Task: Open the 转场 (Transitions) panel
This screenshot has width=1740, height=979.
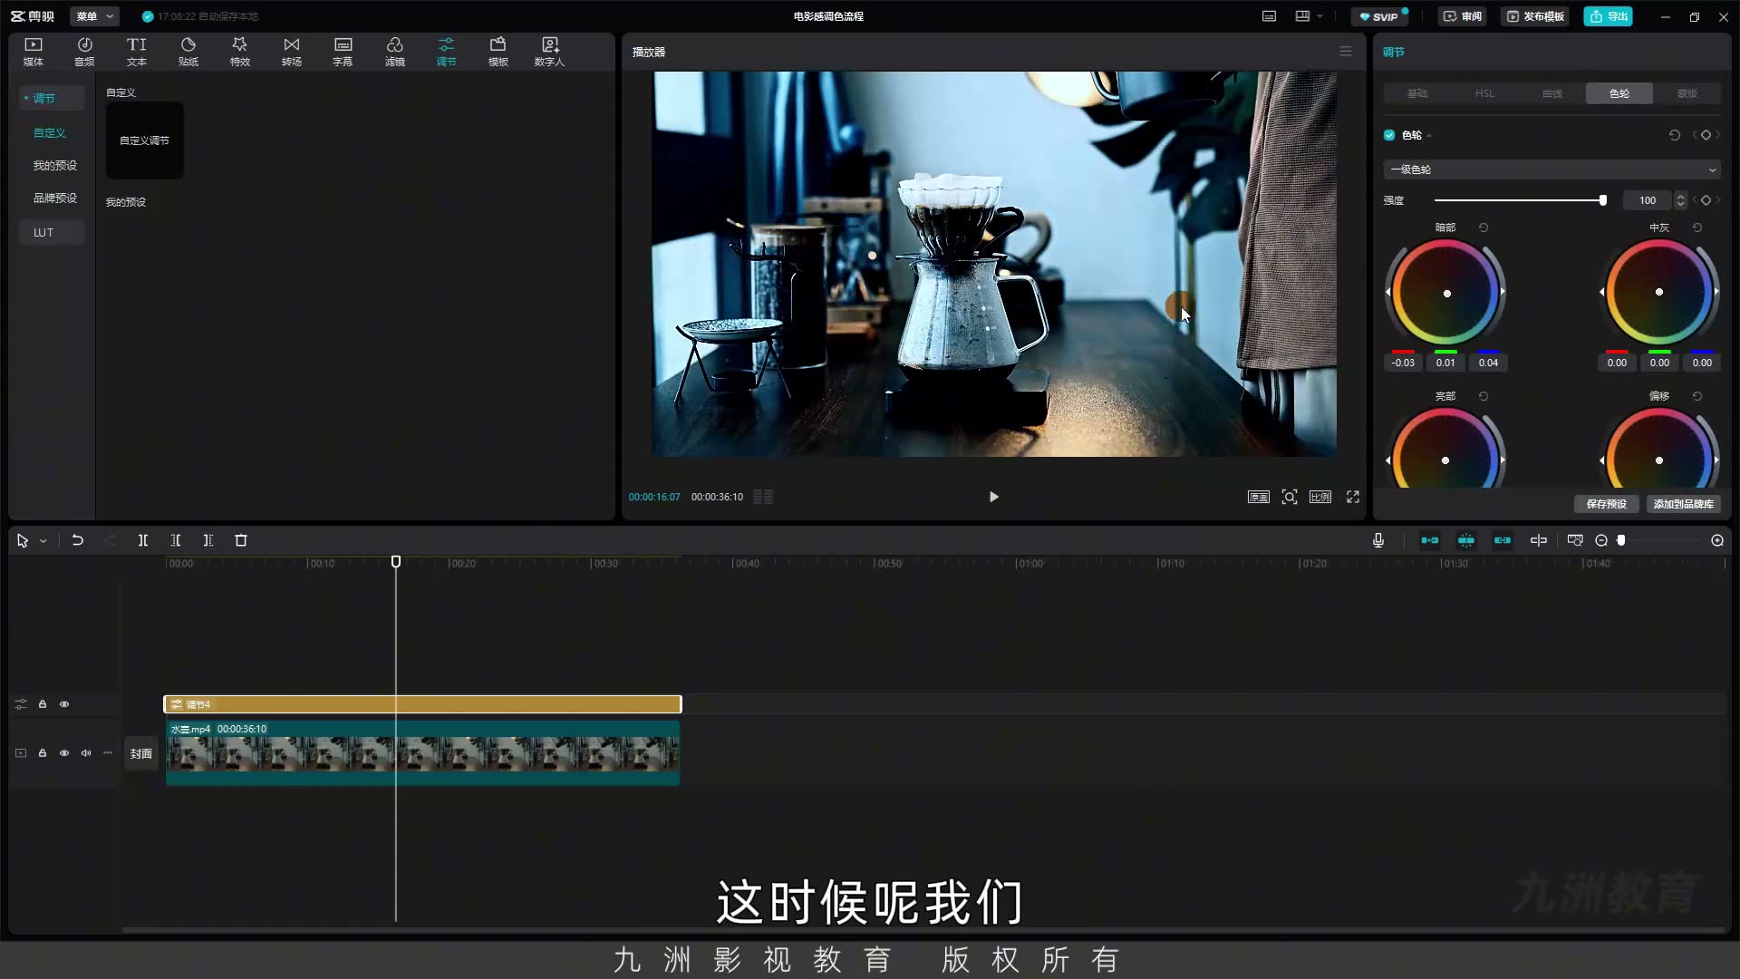Action: coord(291,52)
